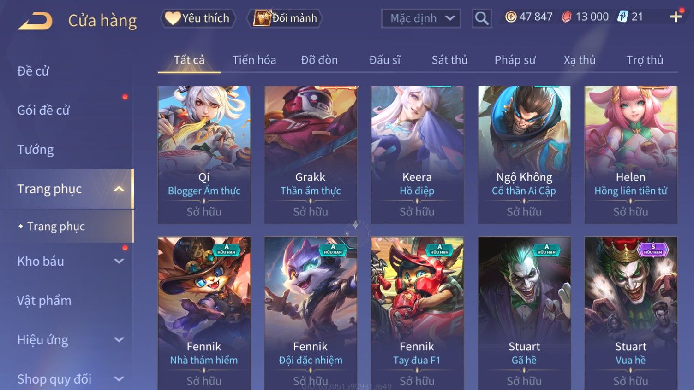The height and width of the screenshot is (390, 694).
Task: Open search with the magnifying glass icon
Action: [x=482, y=18]
